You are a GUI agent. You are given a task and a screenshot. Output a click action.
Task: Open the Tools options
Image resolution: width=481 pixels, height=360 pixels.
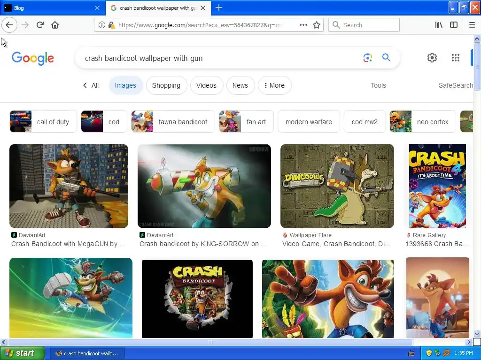(x=378, y=85)
